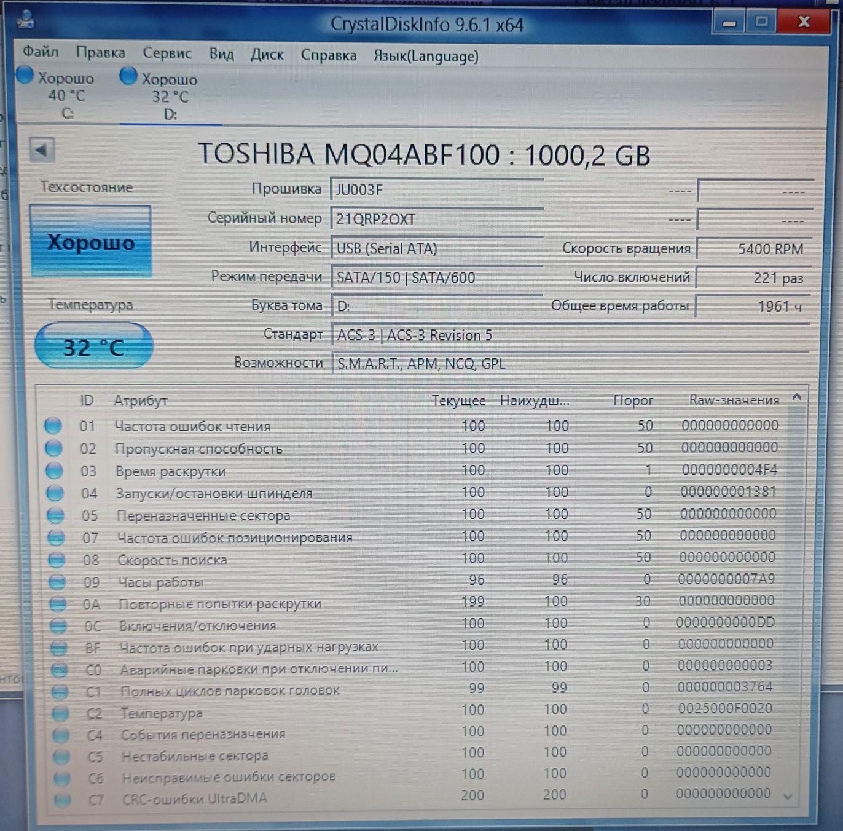Close the CrystalDiskInfo window
Image resolution: width=843 pixels, height=831 pixels.
tap(804, 22)
